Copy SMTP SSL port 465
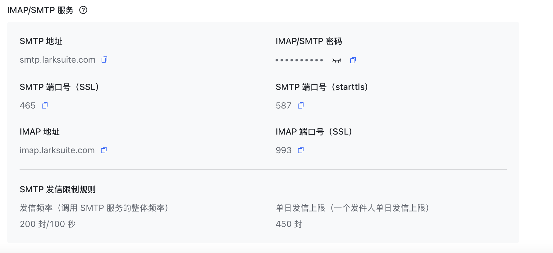Image resolution: width=553 pixels, height=253 pixels. point(45,105)
